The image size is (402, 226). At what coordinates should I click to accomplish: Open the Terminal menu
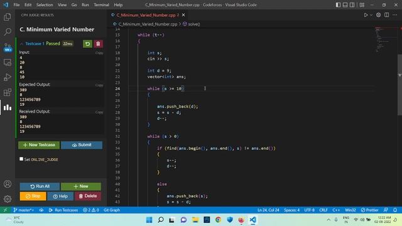click(x=101, y=5)
